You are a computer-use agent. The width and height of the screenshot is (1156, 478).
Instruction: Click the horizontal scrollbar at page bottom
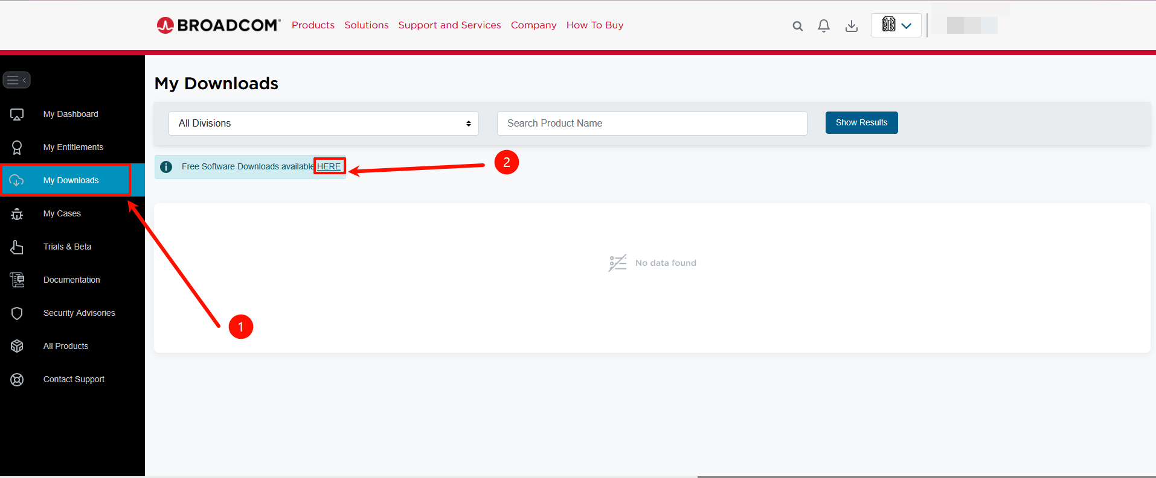926,476
